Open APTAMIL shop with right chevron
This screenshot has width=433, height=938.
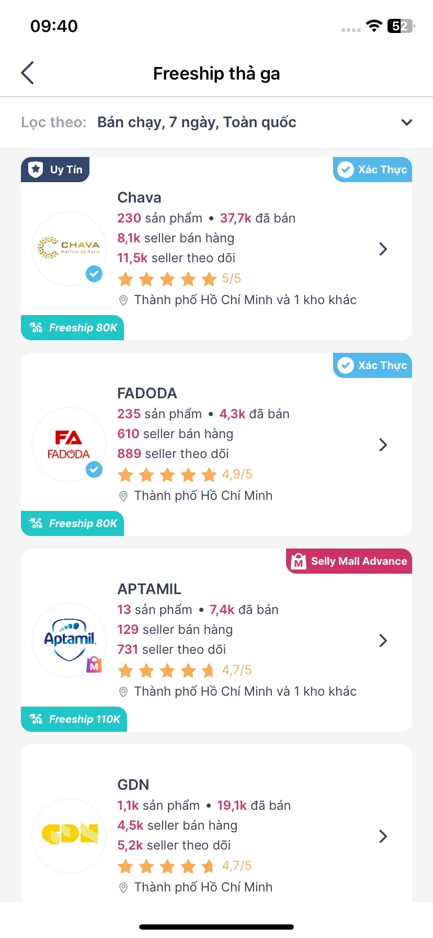383,641
